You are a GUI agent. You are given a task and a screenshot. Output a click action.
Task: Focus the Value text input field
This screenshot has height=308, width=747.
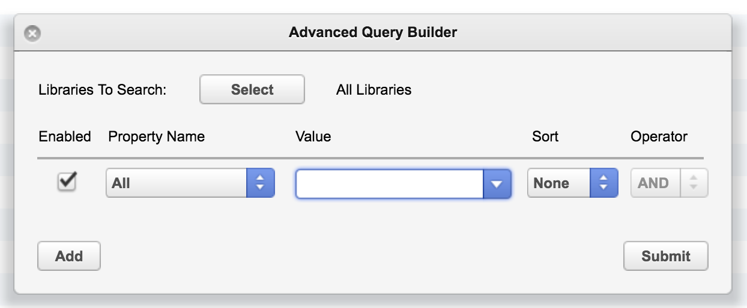(x=390, y=184)
